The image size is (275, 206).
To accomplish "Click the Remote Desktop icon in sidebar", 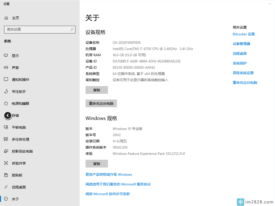I will 6,187.
